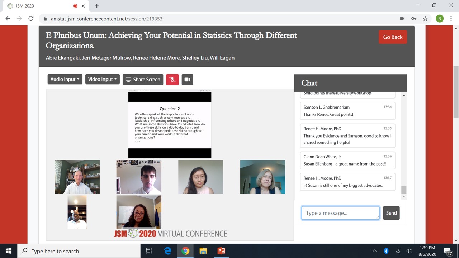This screenshot has width=459, height=258.
Task: Open File Explorer from the taskbar
Action: click(x=203, y=251)
